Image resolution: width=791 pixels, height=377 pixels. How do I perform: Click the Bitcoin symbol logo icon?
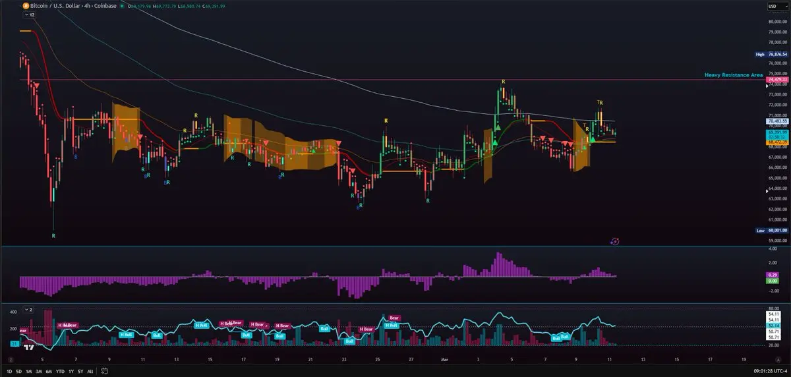[25, 5]
